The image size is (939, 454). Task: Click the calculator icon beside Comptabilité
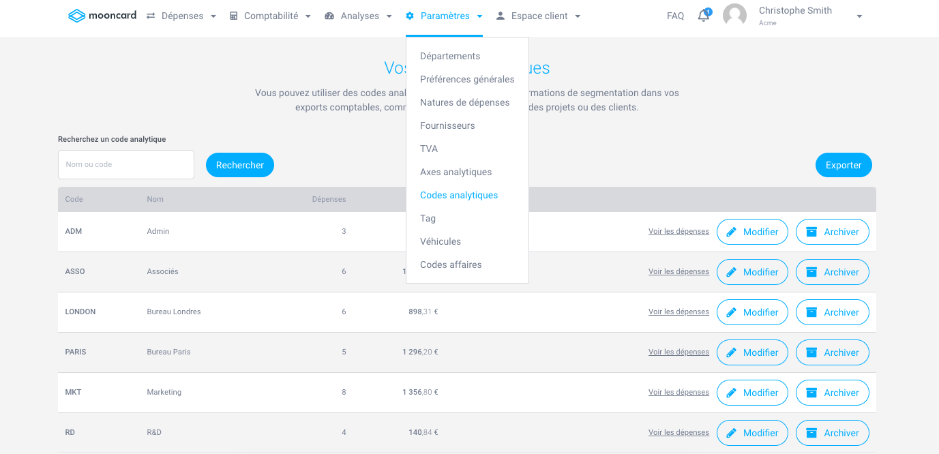(234, 16)
